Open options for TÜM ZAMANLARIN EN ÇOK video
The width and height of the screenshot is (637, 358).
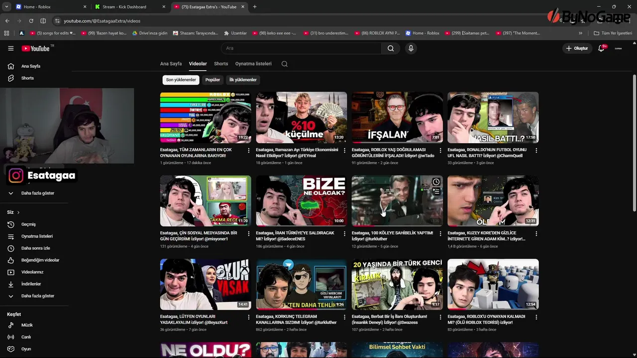249,150
